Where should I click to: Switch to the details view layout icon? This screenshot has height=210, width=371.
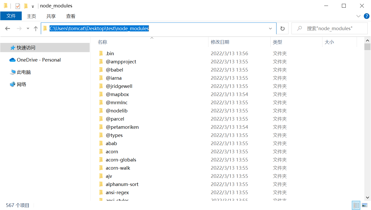click(356, 205)
